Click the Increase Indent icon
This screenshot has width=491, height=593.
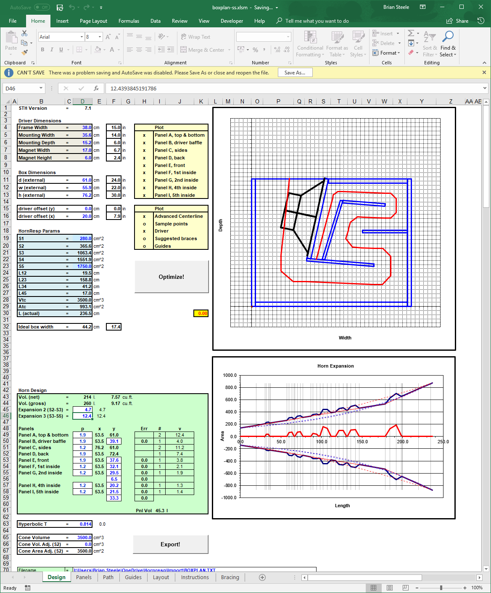point(171,50)
